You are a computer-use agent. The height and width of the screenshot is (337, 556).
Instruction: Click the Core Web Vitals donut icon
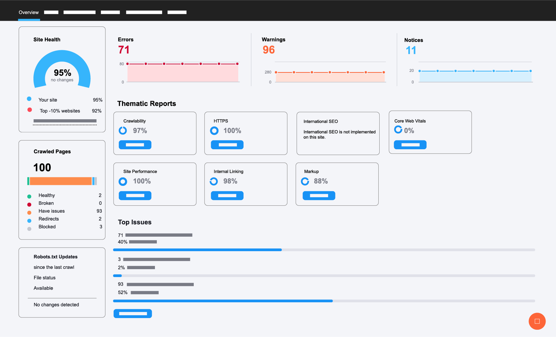click(398, 130)
